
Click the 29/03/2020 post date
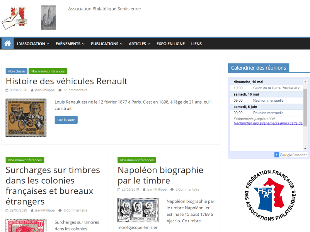(x=19, y=210)
